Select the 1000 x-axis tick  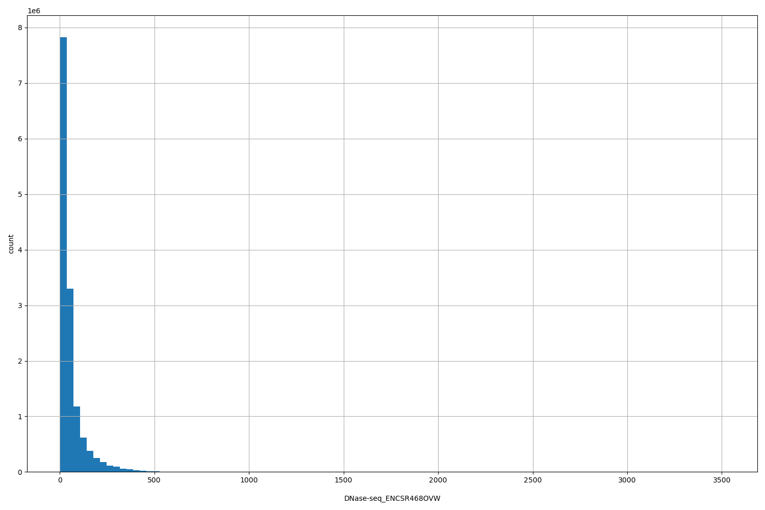tap(250, 480)
